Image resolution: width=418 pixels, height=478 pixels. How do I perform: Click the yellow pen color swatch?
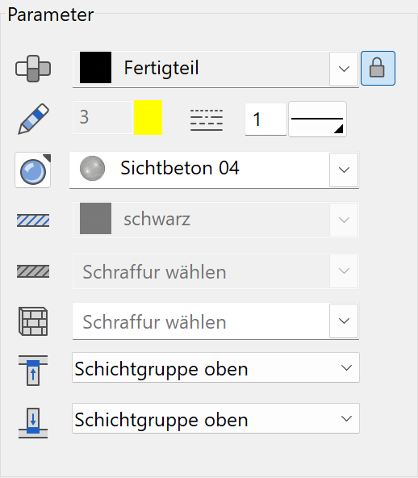(x=148, y=117)
